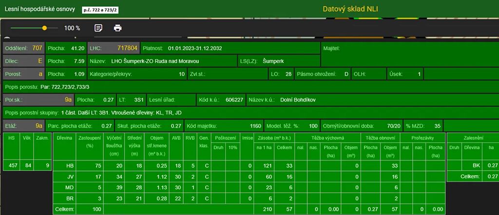
Task: Select the Dílec E field
Action: 23,62
